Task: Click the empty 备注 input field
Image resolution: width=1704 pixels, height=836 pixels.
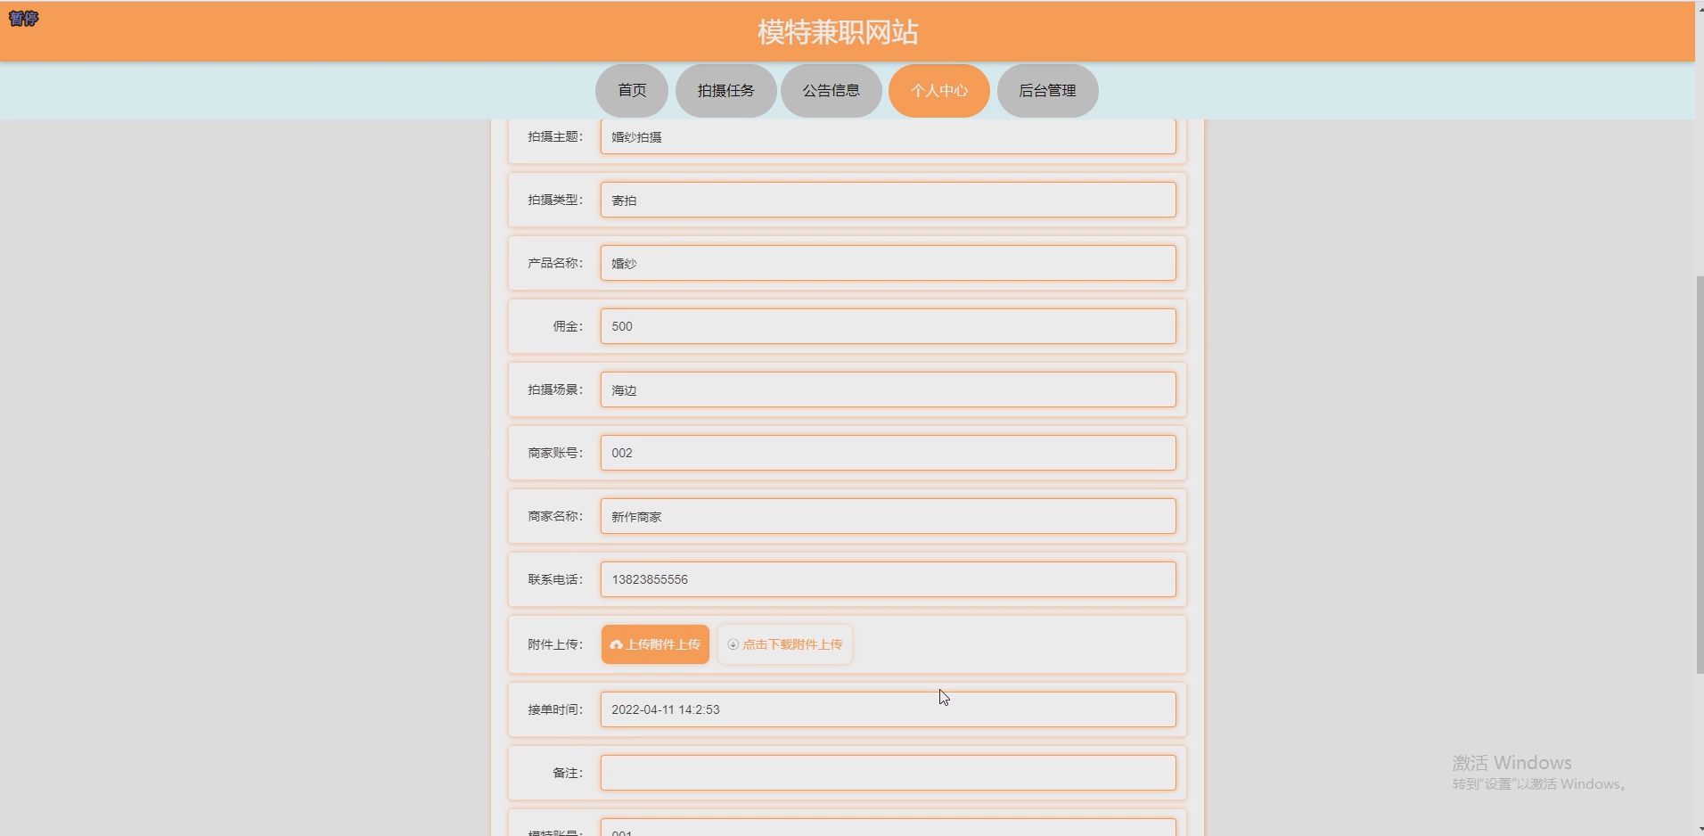Action: 888,773
